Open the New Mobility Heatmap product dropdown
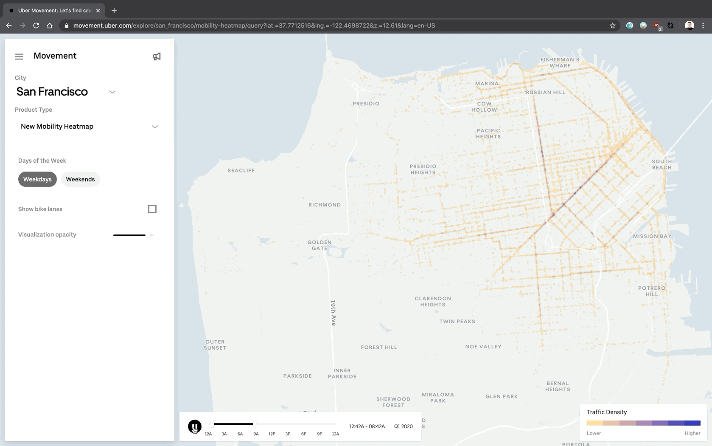This screenshot has height=446, width=712. (x=89, y=127)
